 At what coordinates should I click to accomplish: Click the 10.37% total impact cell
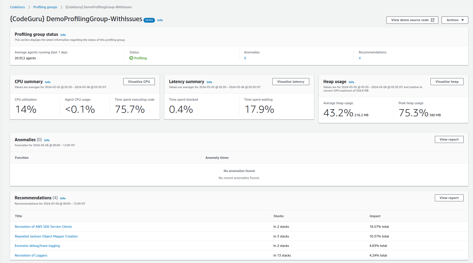click(379, 236)
